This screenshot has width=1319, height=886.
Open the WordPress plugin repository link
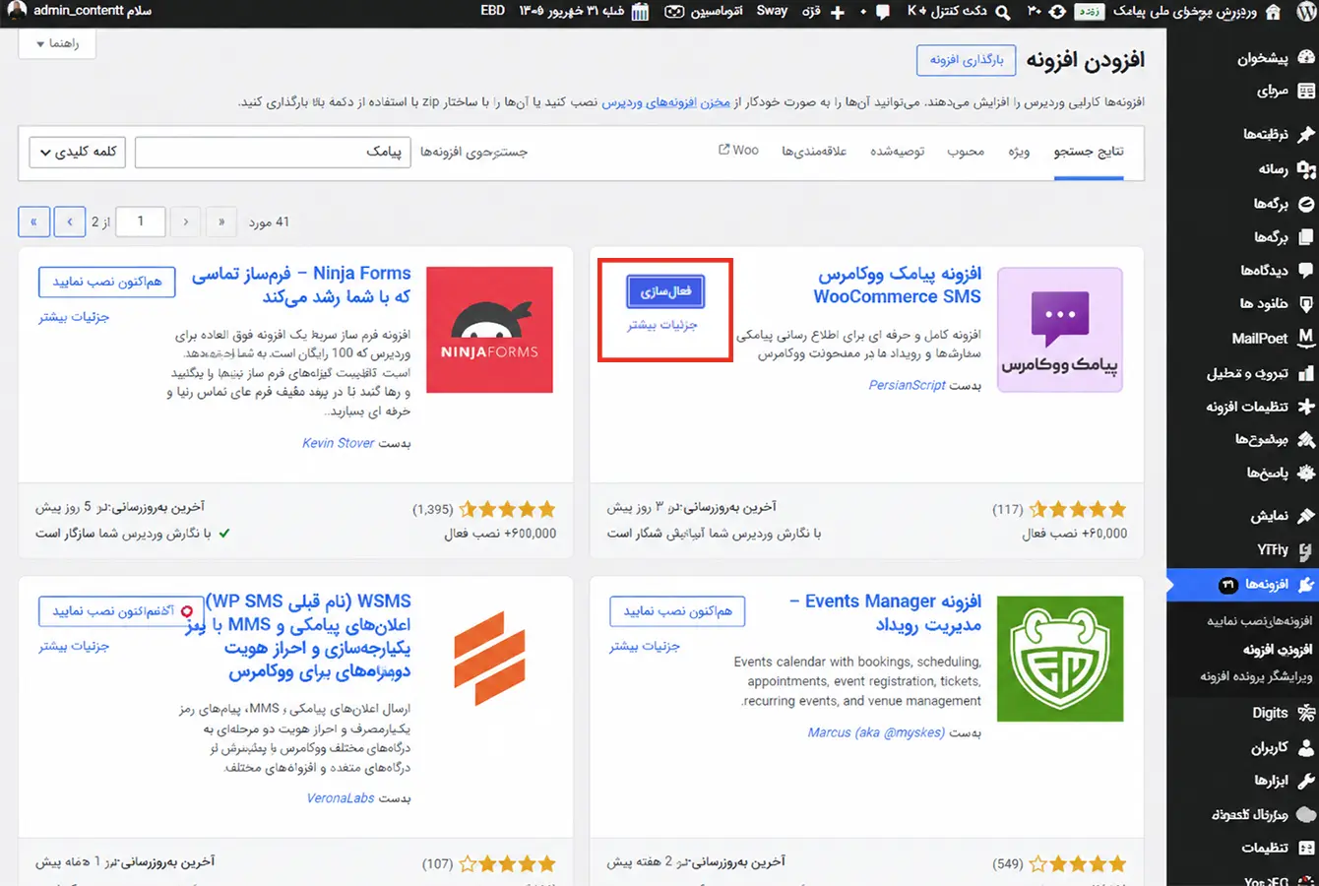[665, 101]
